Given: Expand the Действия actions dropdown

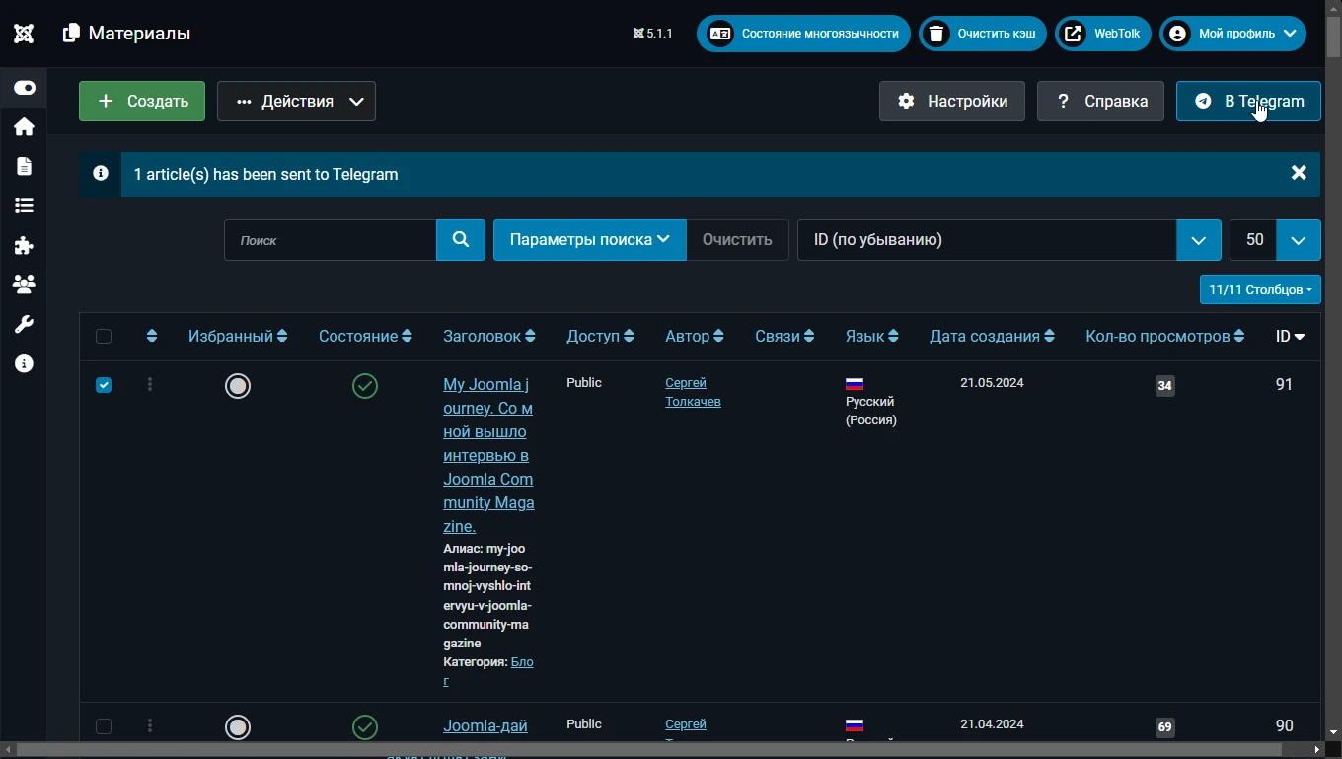Looking at the screenshot, I should point(296,102).
